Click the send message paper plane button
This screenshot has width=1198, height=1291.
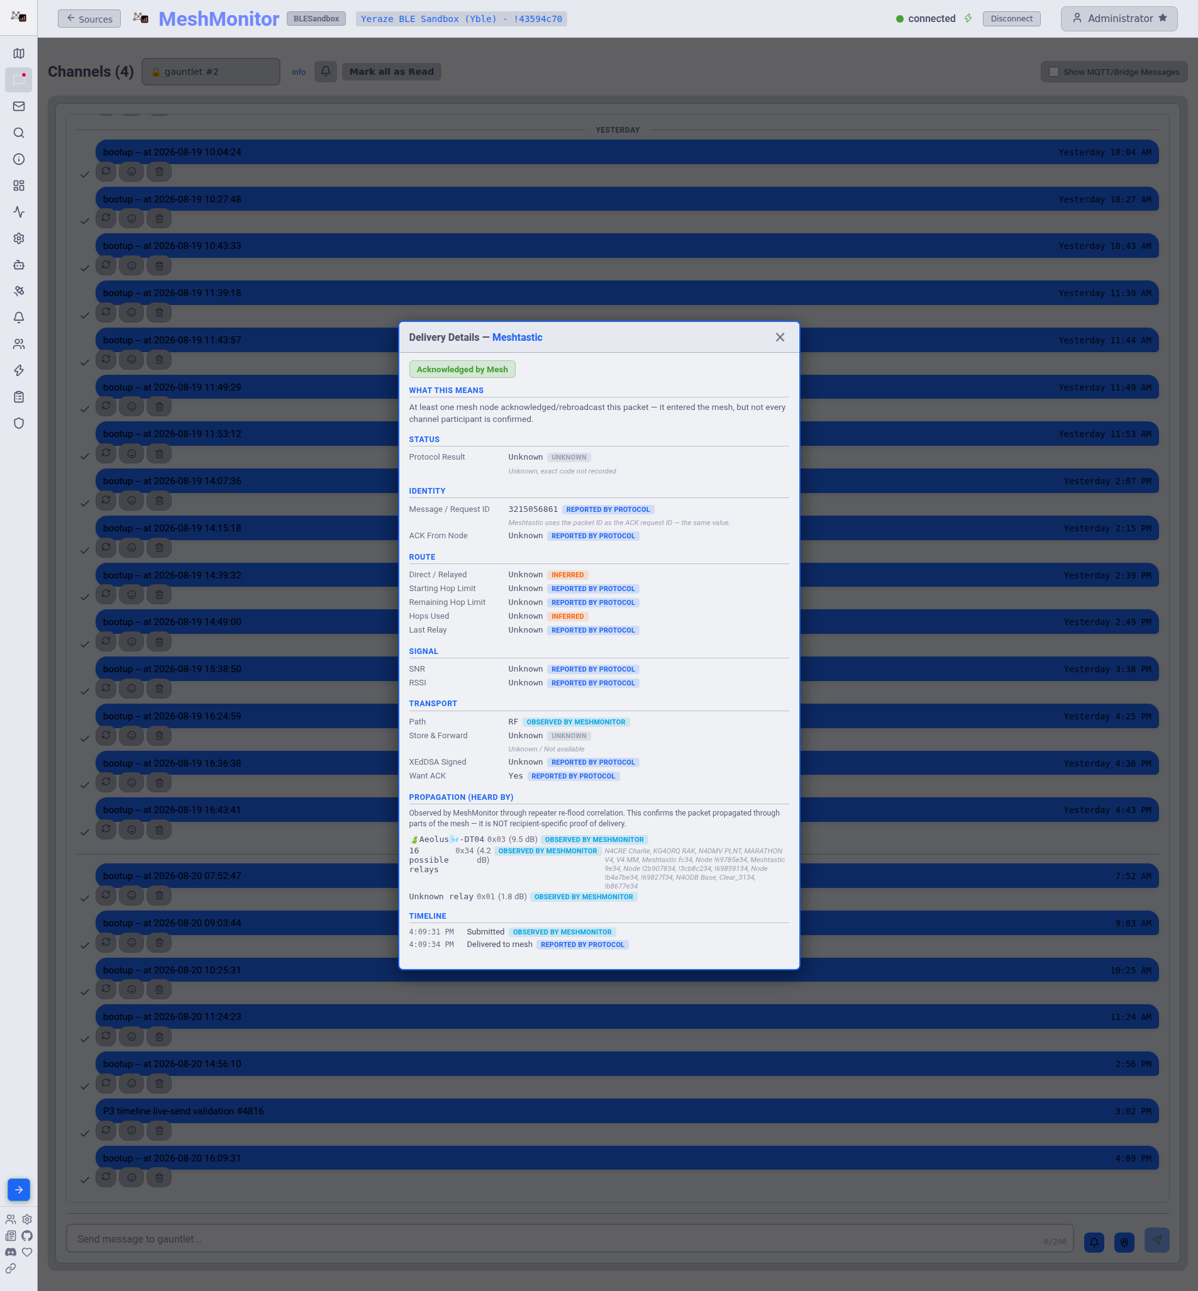pos(1156,1240)
